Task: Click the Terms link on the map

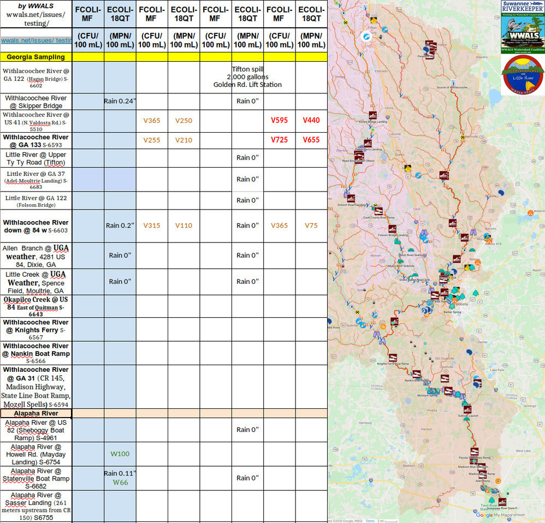Action: [x=370, y=521]
